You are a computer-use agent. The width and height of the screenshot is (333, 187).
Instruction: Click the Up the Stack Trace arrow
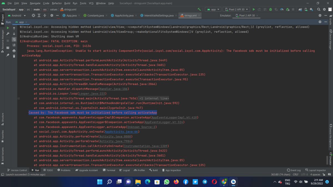[x=14, y=28]
